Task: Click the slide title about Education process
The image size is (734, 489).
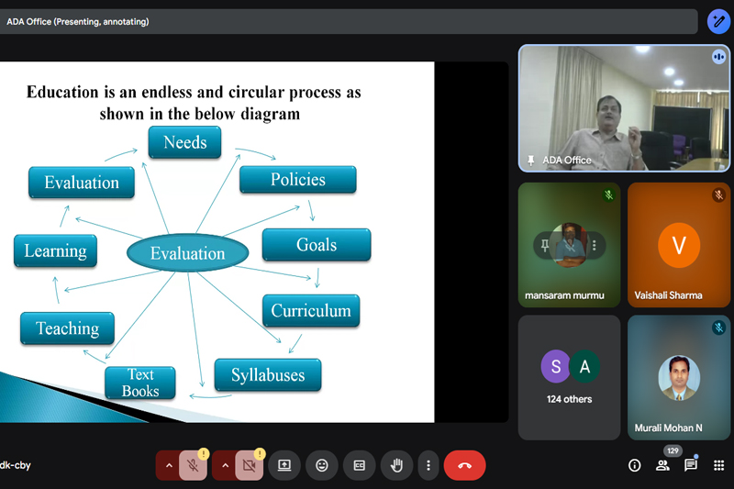Action: [194, 103]
